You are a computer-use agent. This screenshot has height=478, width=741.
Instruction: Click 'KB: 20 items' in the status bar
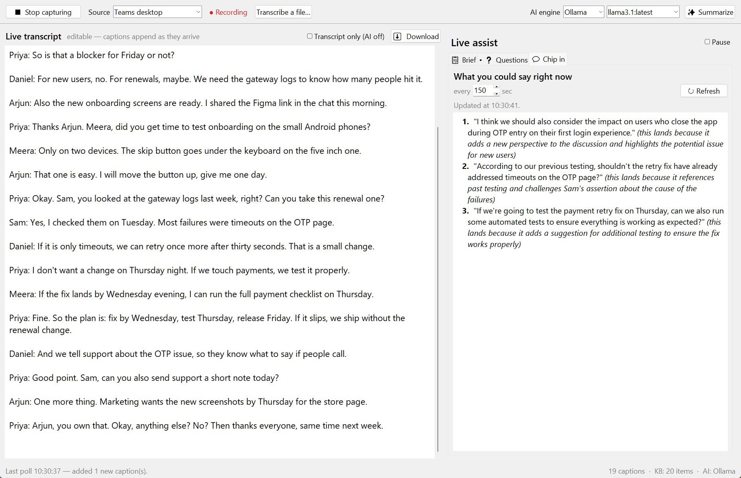pos(674,471)
